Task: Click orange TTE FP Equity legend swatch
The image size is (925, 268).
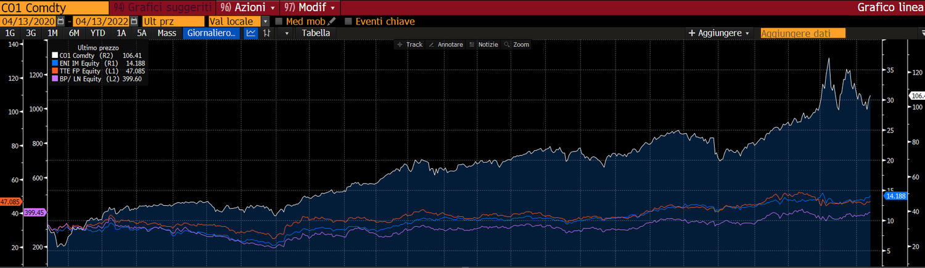Action: [54, 71]
